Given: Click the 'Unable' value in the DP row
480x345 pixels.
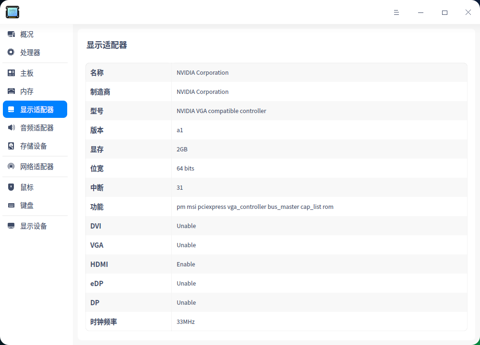Looking at the screenshot, I should coord(186,302).
